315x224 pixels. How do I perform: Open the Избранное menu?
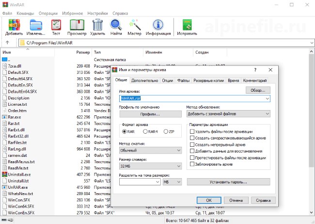[x=73, y=14]
